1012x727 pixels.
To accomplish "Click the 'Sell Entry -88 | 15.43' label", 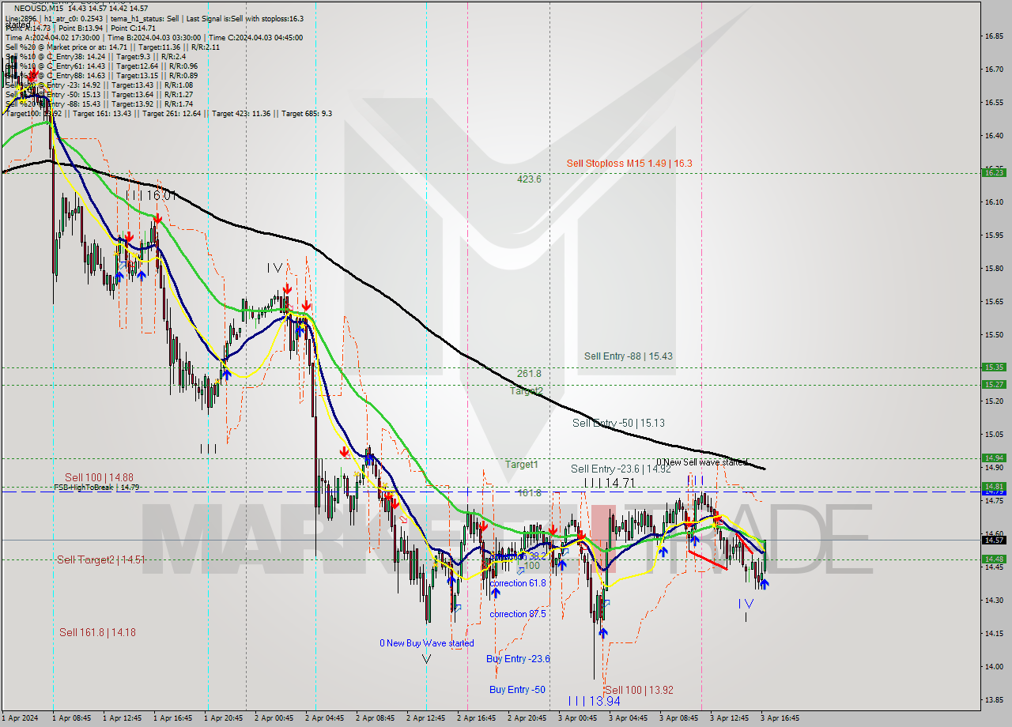I will point(629,356).
